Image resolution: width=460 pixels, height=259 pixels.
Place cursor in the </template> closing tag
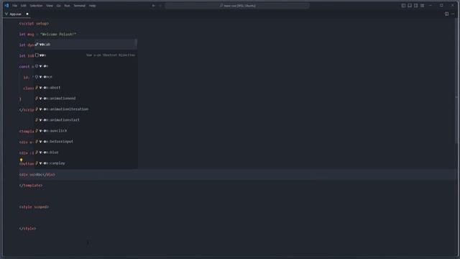pyautogui.click(x=31, y=186)
